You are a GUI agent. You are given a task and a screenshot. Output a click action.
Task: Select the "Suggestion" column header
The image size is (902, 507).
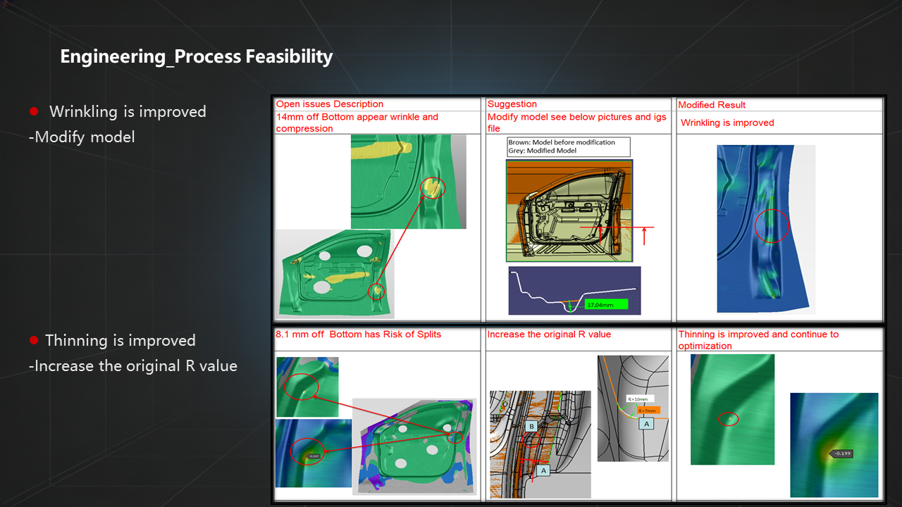click(512, 104)
